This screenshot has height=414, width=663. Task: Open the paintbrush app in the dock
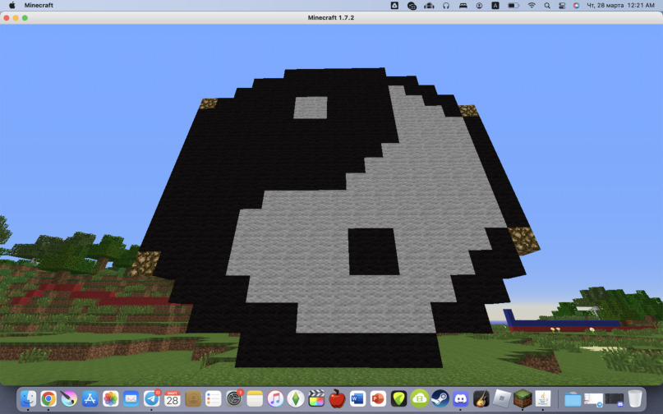pos(69,398)
